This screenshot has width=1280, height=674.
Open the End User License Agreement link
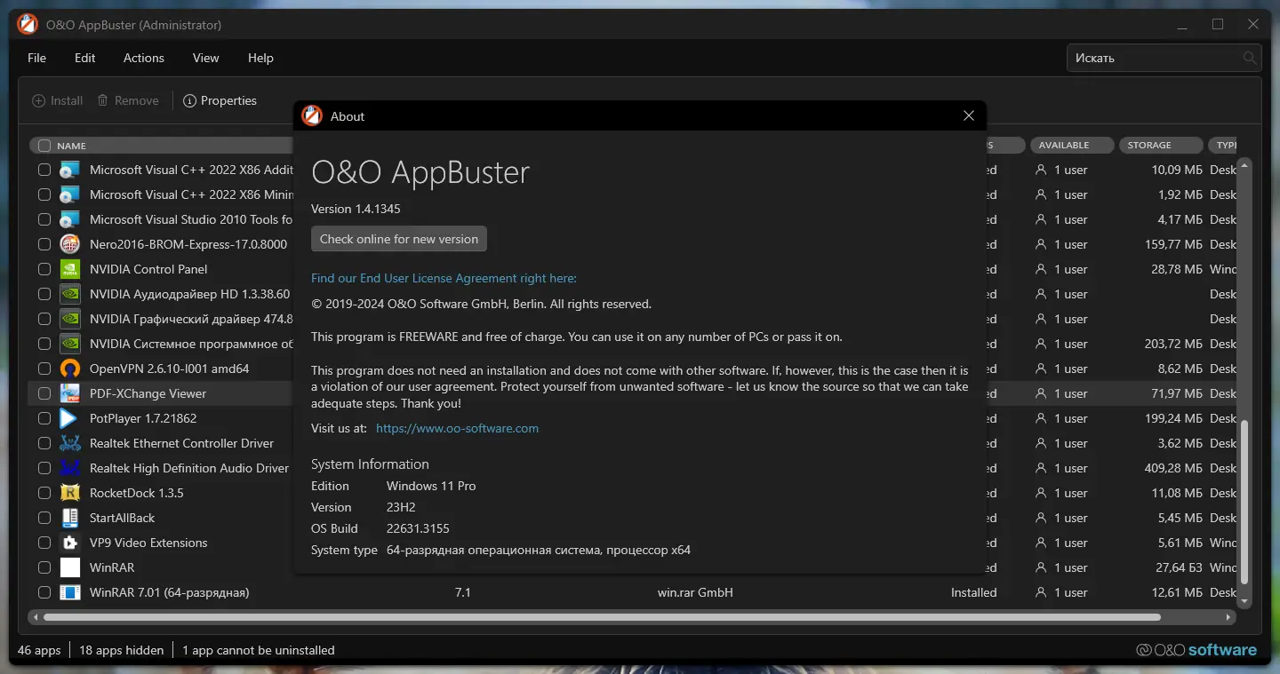444,278
